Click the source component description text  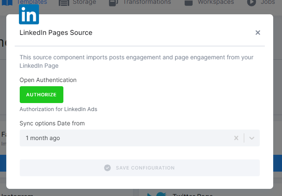(x=136, y=61)
